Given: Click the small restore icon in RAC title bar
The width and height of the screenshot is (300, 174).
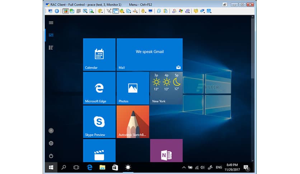Looking at the screenshot, I should 225,4.
